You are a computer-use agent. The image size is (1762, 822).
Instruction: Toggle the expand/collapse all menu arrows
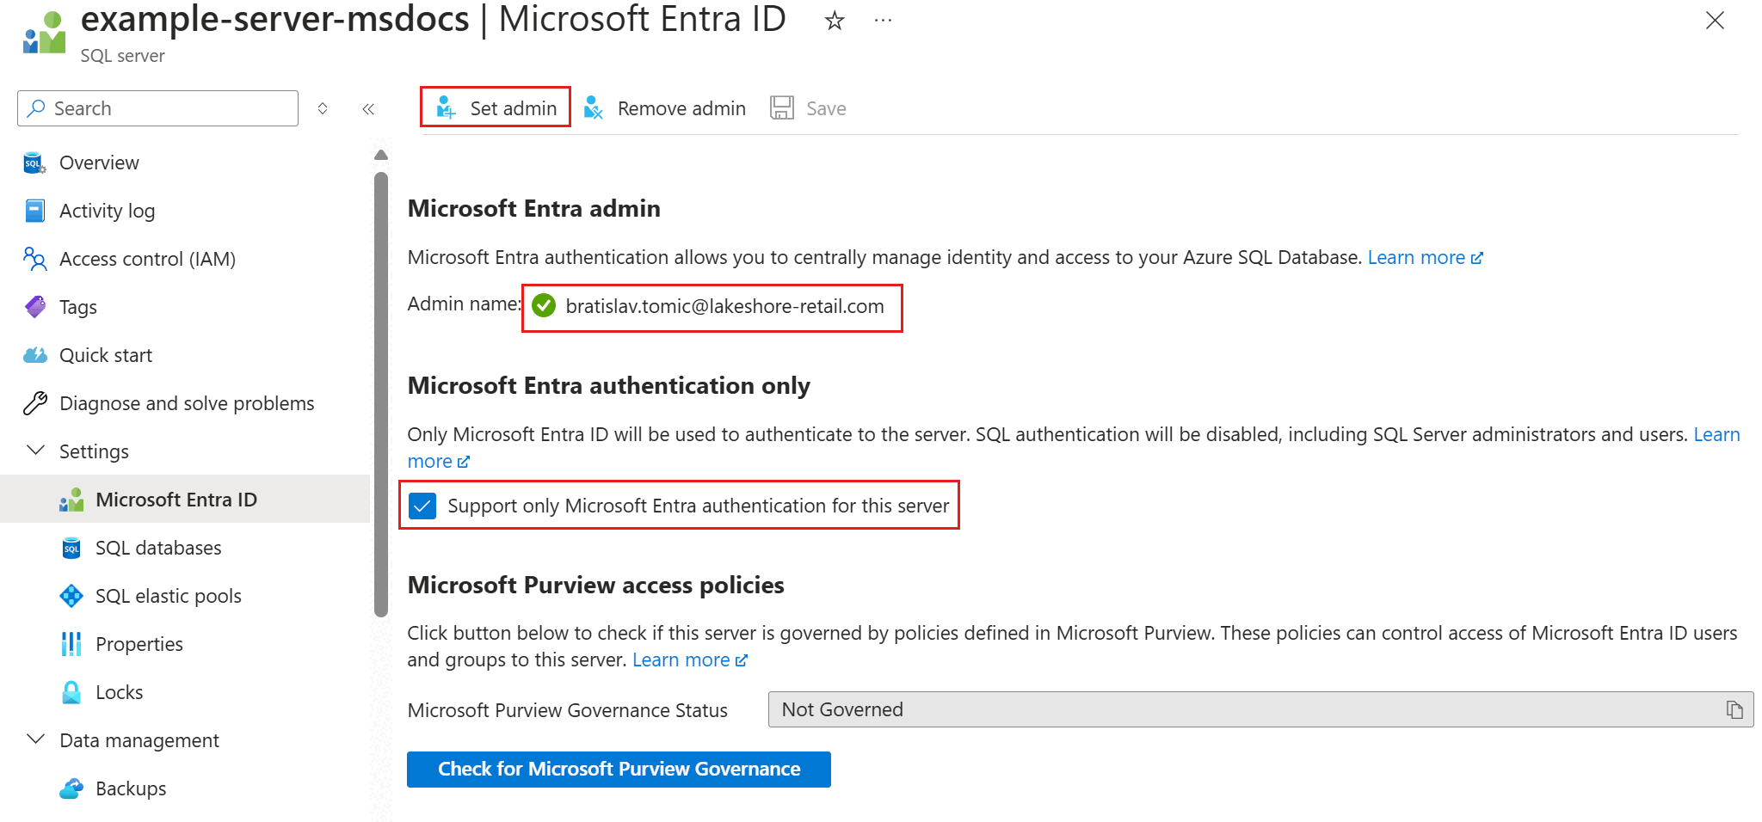tap(323, 108)
